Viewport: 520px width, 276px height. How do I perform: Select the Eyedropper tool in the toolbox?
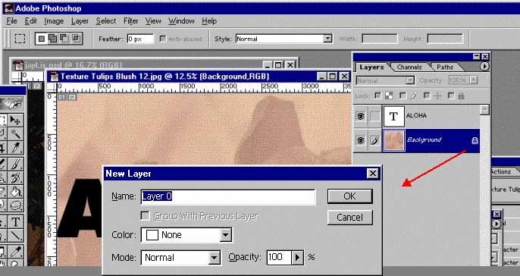pos(16,252)
